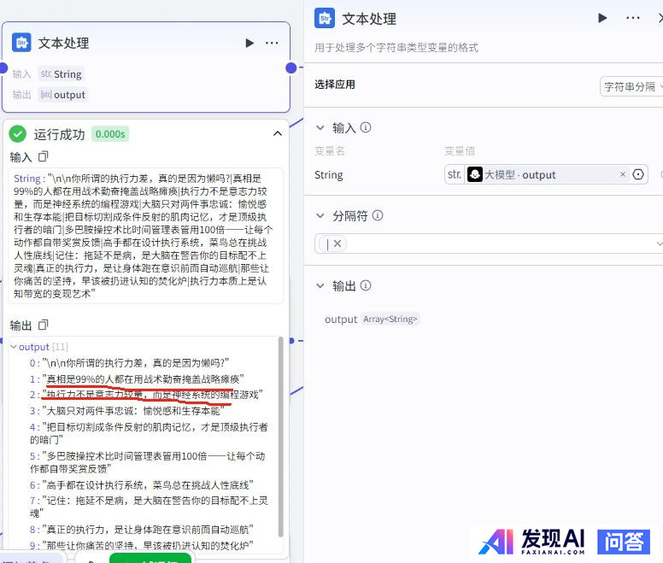Screen dimensions: 663x563
Task: Click the info icon beside the 输入 heading in settings
Action: 366,127
